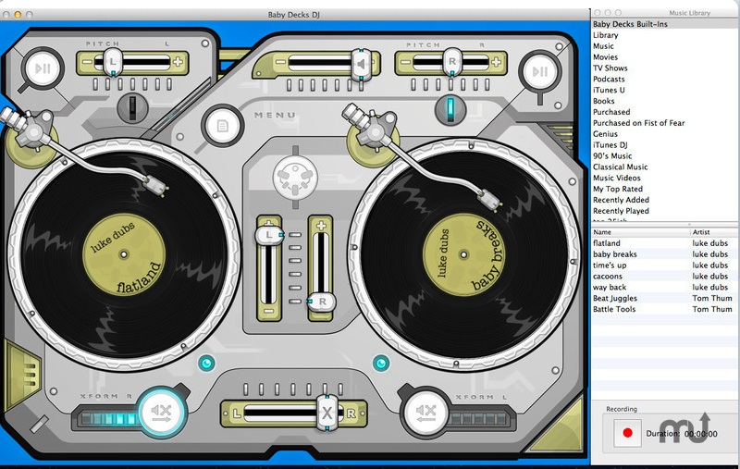Viewport: 740px width, 469px height.
Task: Select the baby breaks track row
Action: coord(664,254)
